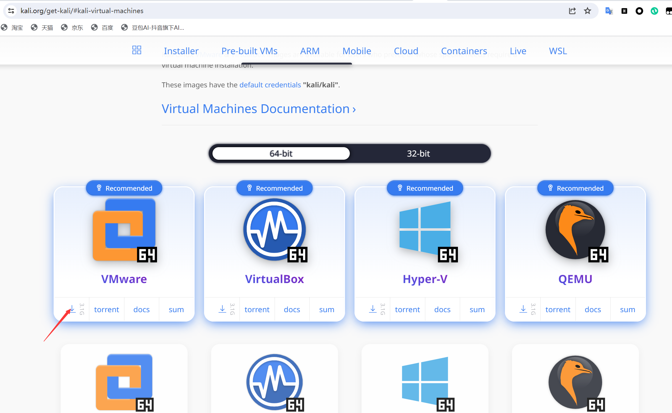Get the Hyper-V torrent
Image resolution: width=672 pixels, height=413 pixels.
tap(407, 309)
